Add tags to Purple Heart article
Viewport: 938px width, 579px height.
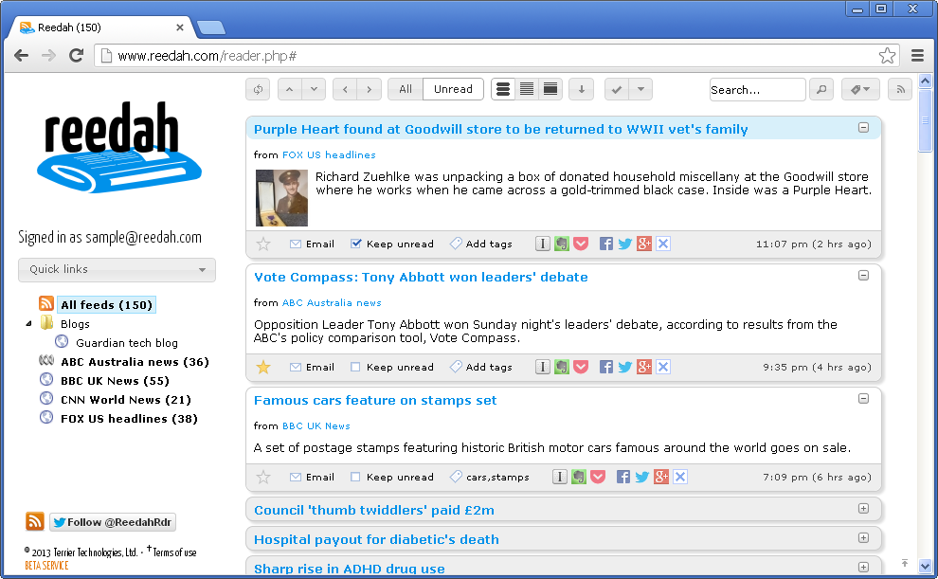481,244
